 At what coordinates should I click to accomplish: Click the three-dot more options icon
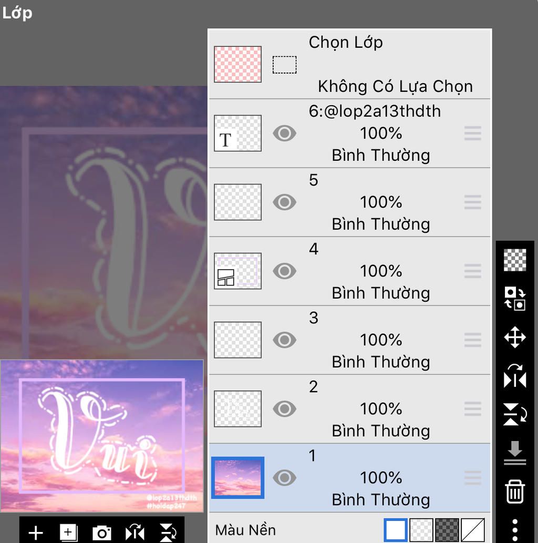tap(514, 528)
